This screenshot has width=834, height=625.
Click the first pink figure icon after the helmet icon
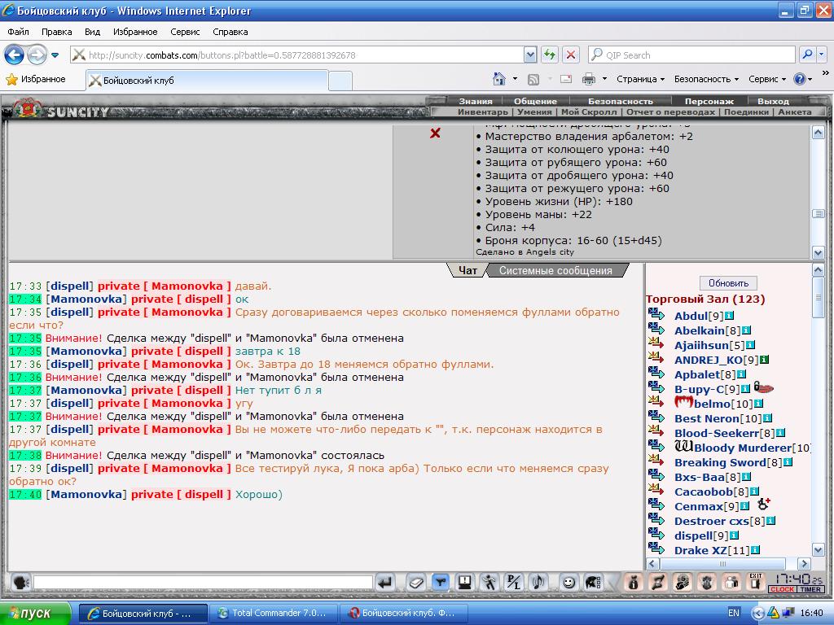(633, 583)
